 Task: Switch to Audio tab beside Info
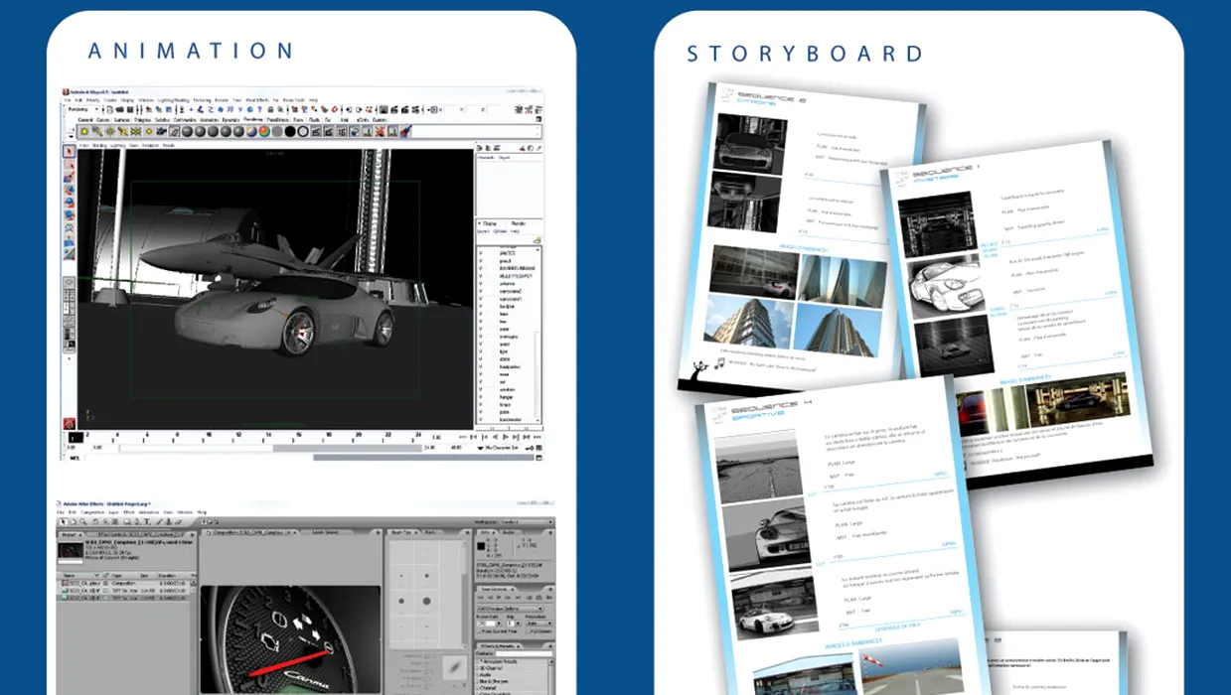click(x=508, y=532)
